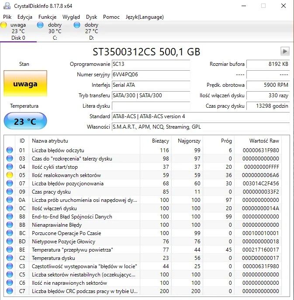Open the Funkcje menu
The width and height of the screenshot is (294, 300).
tap(47, 17)
